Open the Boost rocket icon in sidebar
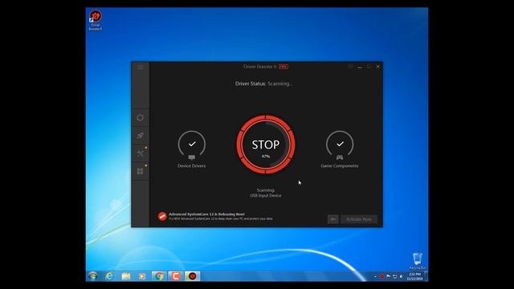Screen dimensions: 514x289 click(x=141, y=136)
